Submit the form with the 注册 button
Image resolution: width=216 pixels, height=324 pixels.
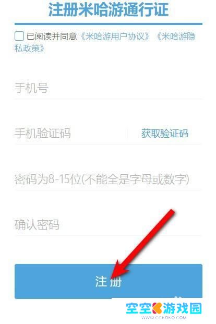click(109, 281)
